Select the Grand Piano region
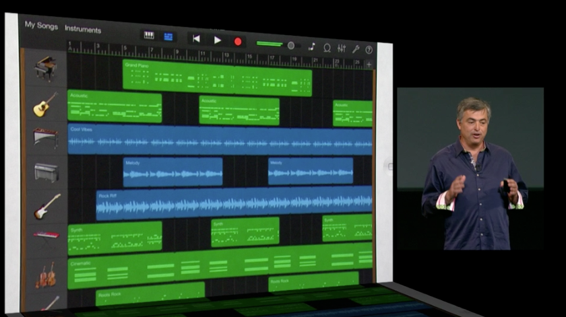The height and width of the screenshot is (317, 566). (217, 78)
